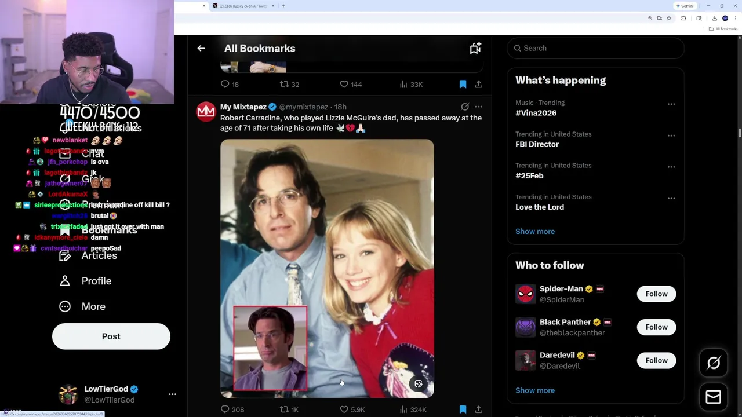Open Chrome downloads icon
This screenshot has height=417, width=742.
click(714, 19)
